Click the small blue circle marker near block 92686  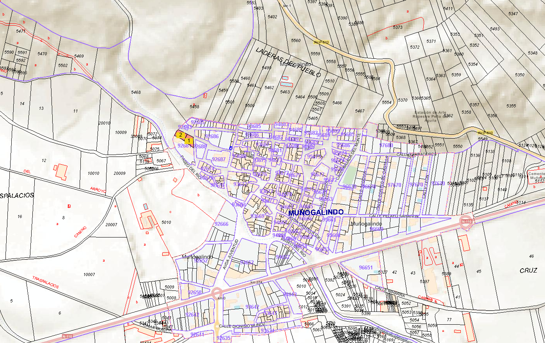coord(231,148)
